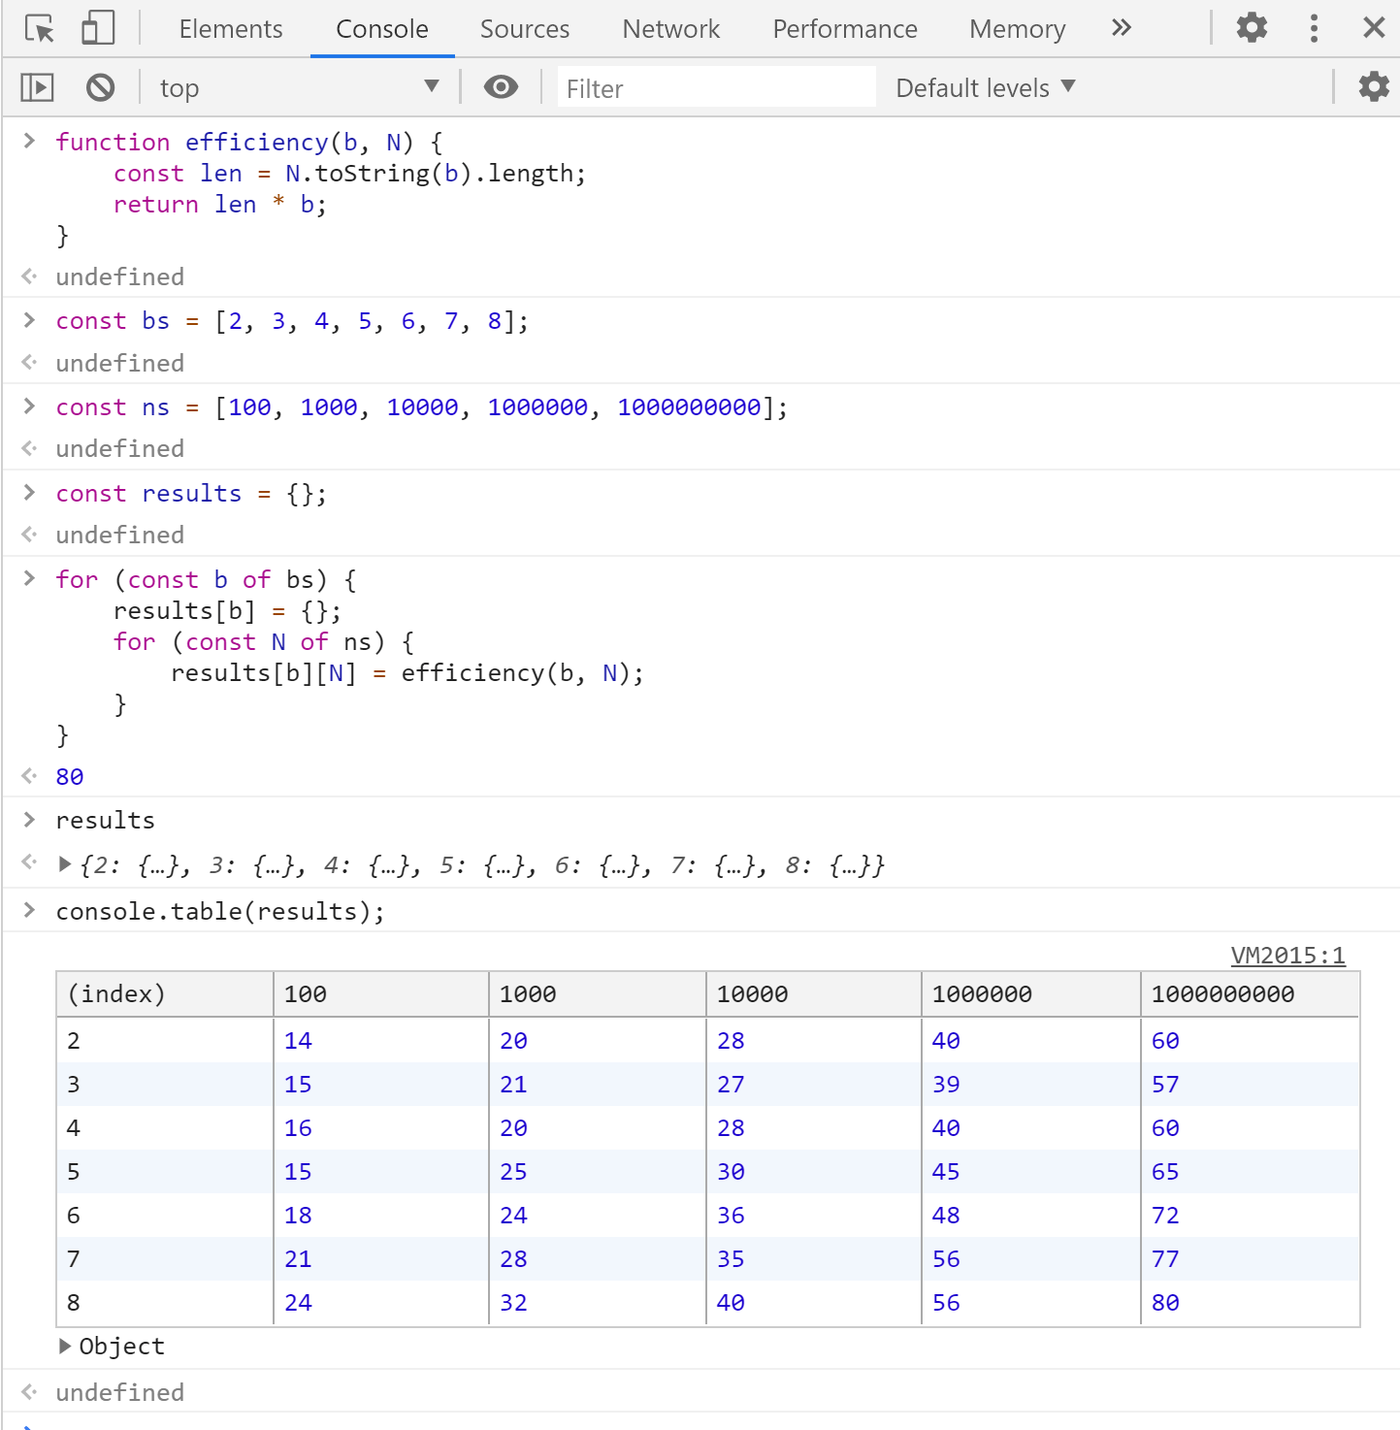Open the VM2015:1 source link

tap(1287, 956)
